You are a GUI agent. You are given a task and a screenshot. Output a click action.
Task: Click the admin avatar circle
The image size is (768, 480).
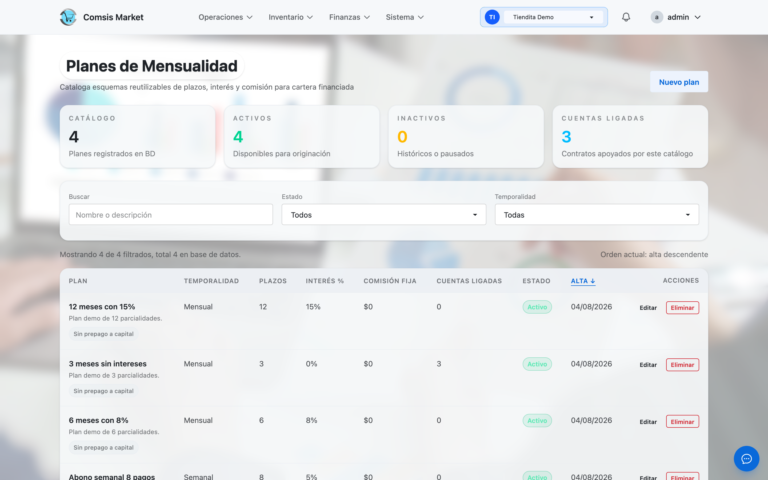click(x=657, y=17)
